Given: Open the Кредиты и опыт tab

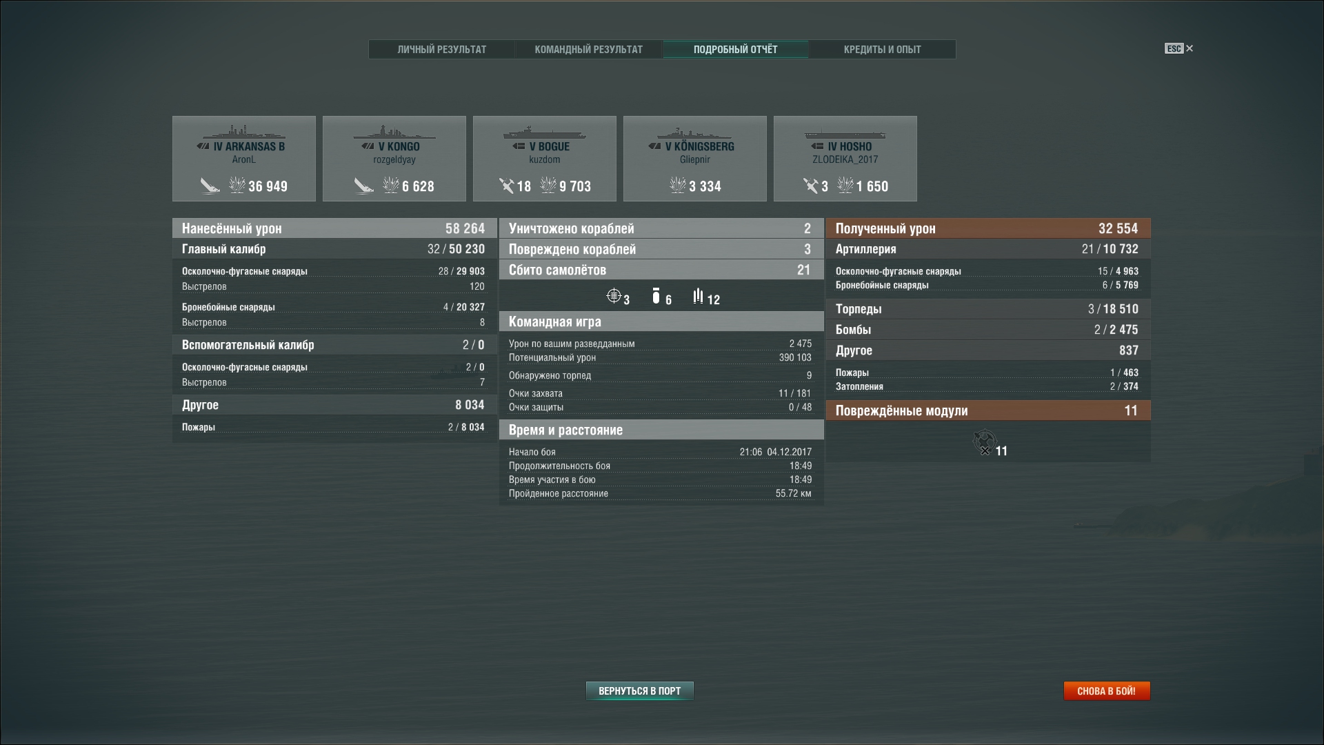Looking at the screenshot, I should (883, 50).
